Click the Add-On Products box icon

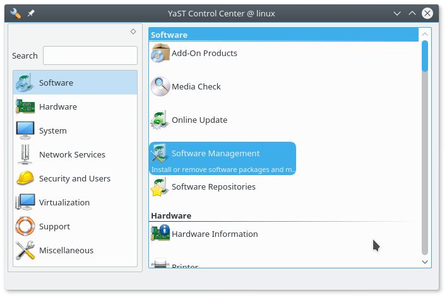coord(160,53)
